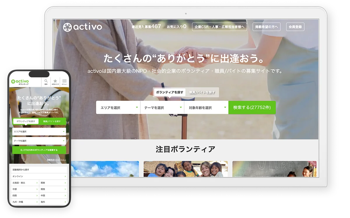Tap 四国 region on phone

pyautogui.click(x=25, y=196)
